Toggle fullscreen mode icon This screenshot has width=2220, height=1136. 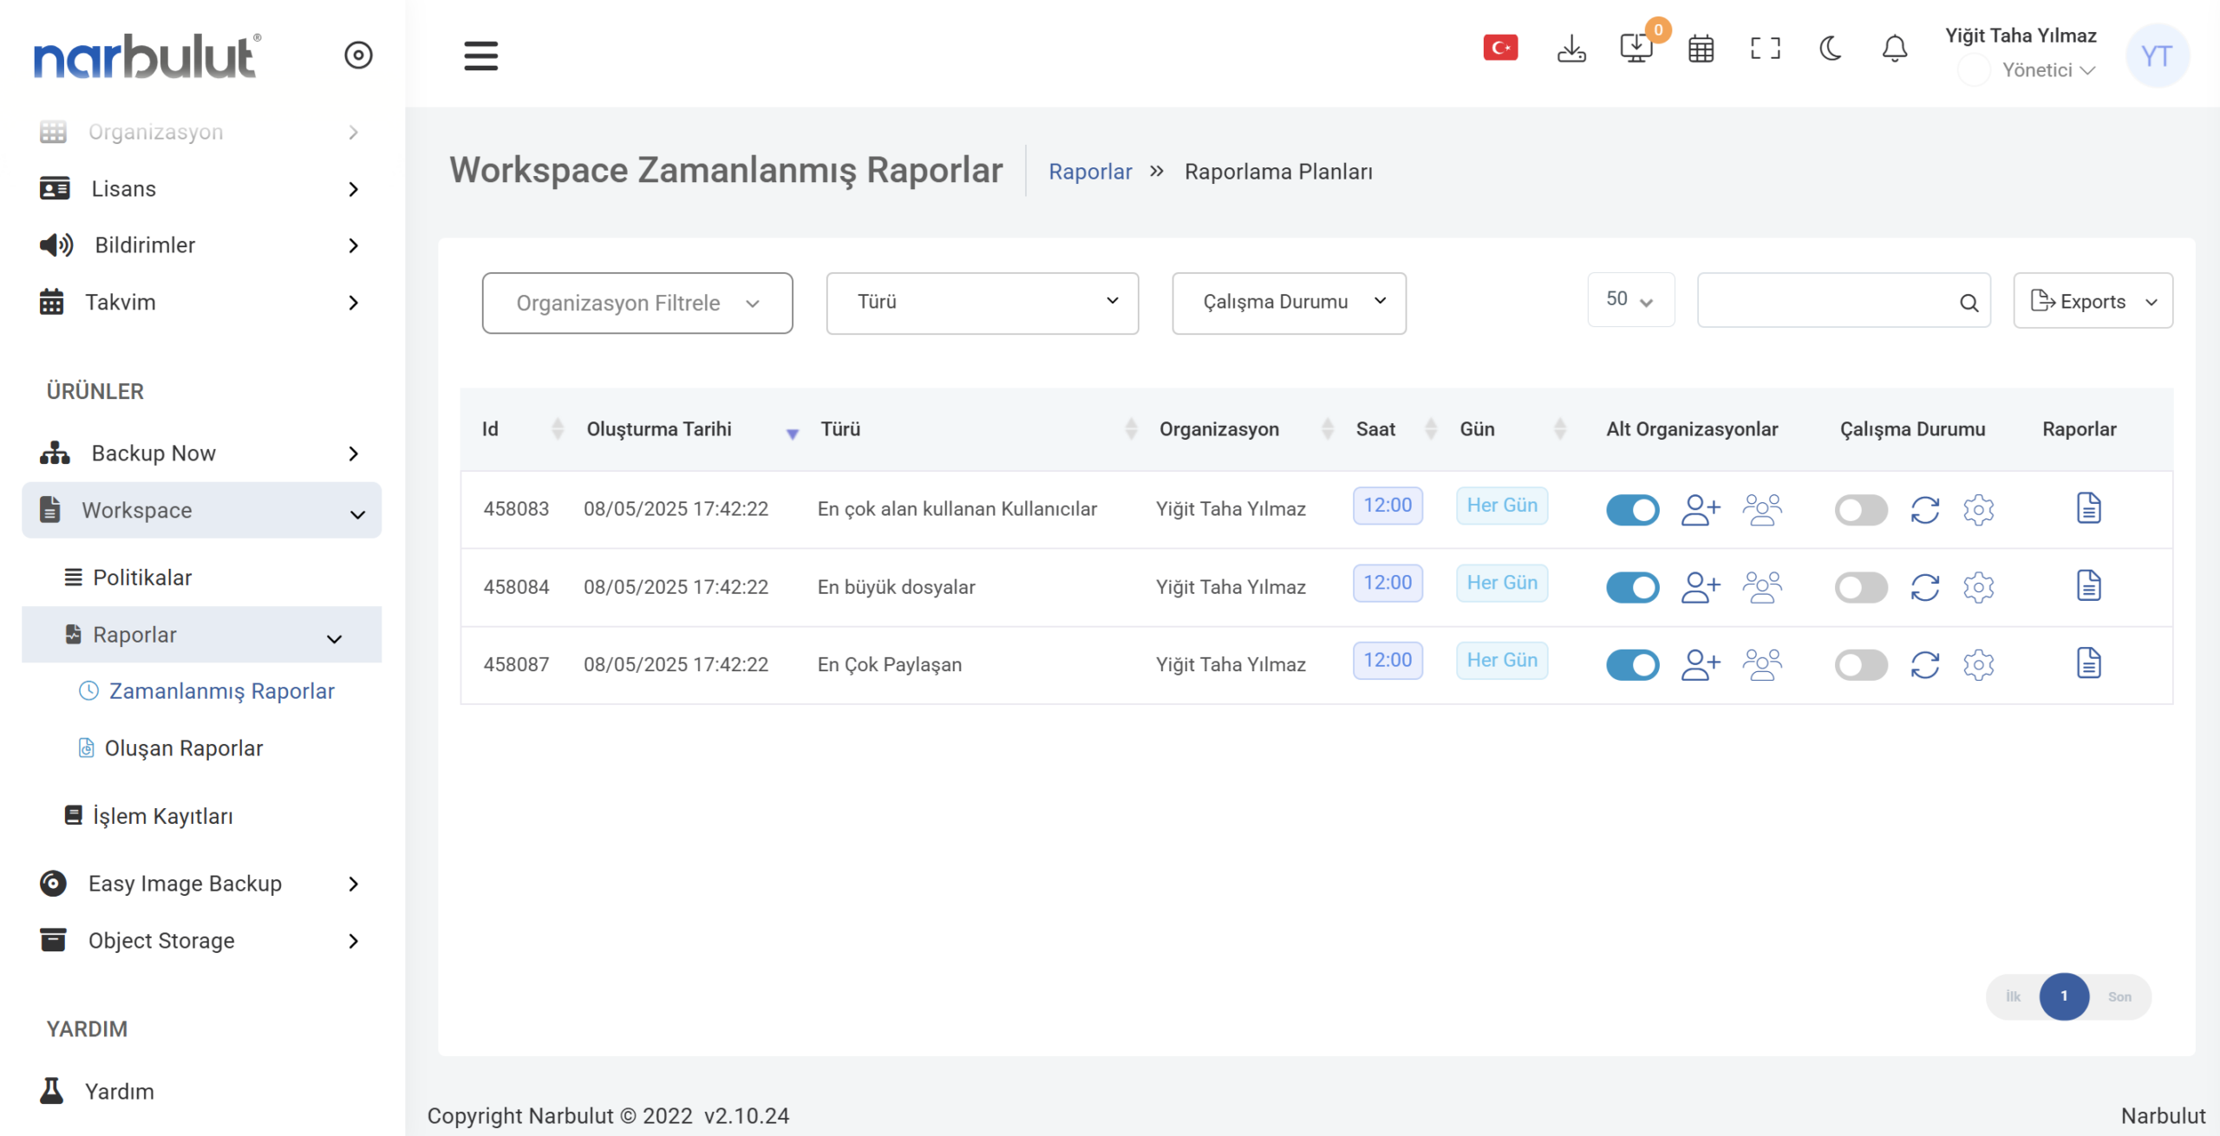[x=1766, y=49]
